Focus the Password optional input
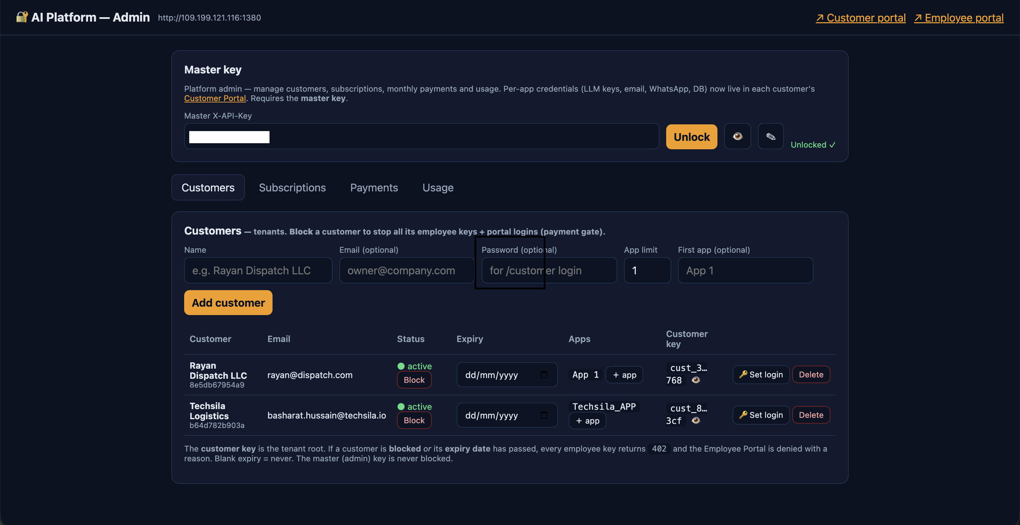The height and width of the screenshot is (525, 1020). [x=549, y=271]
